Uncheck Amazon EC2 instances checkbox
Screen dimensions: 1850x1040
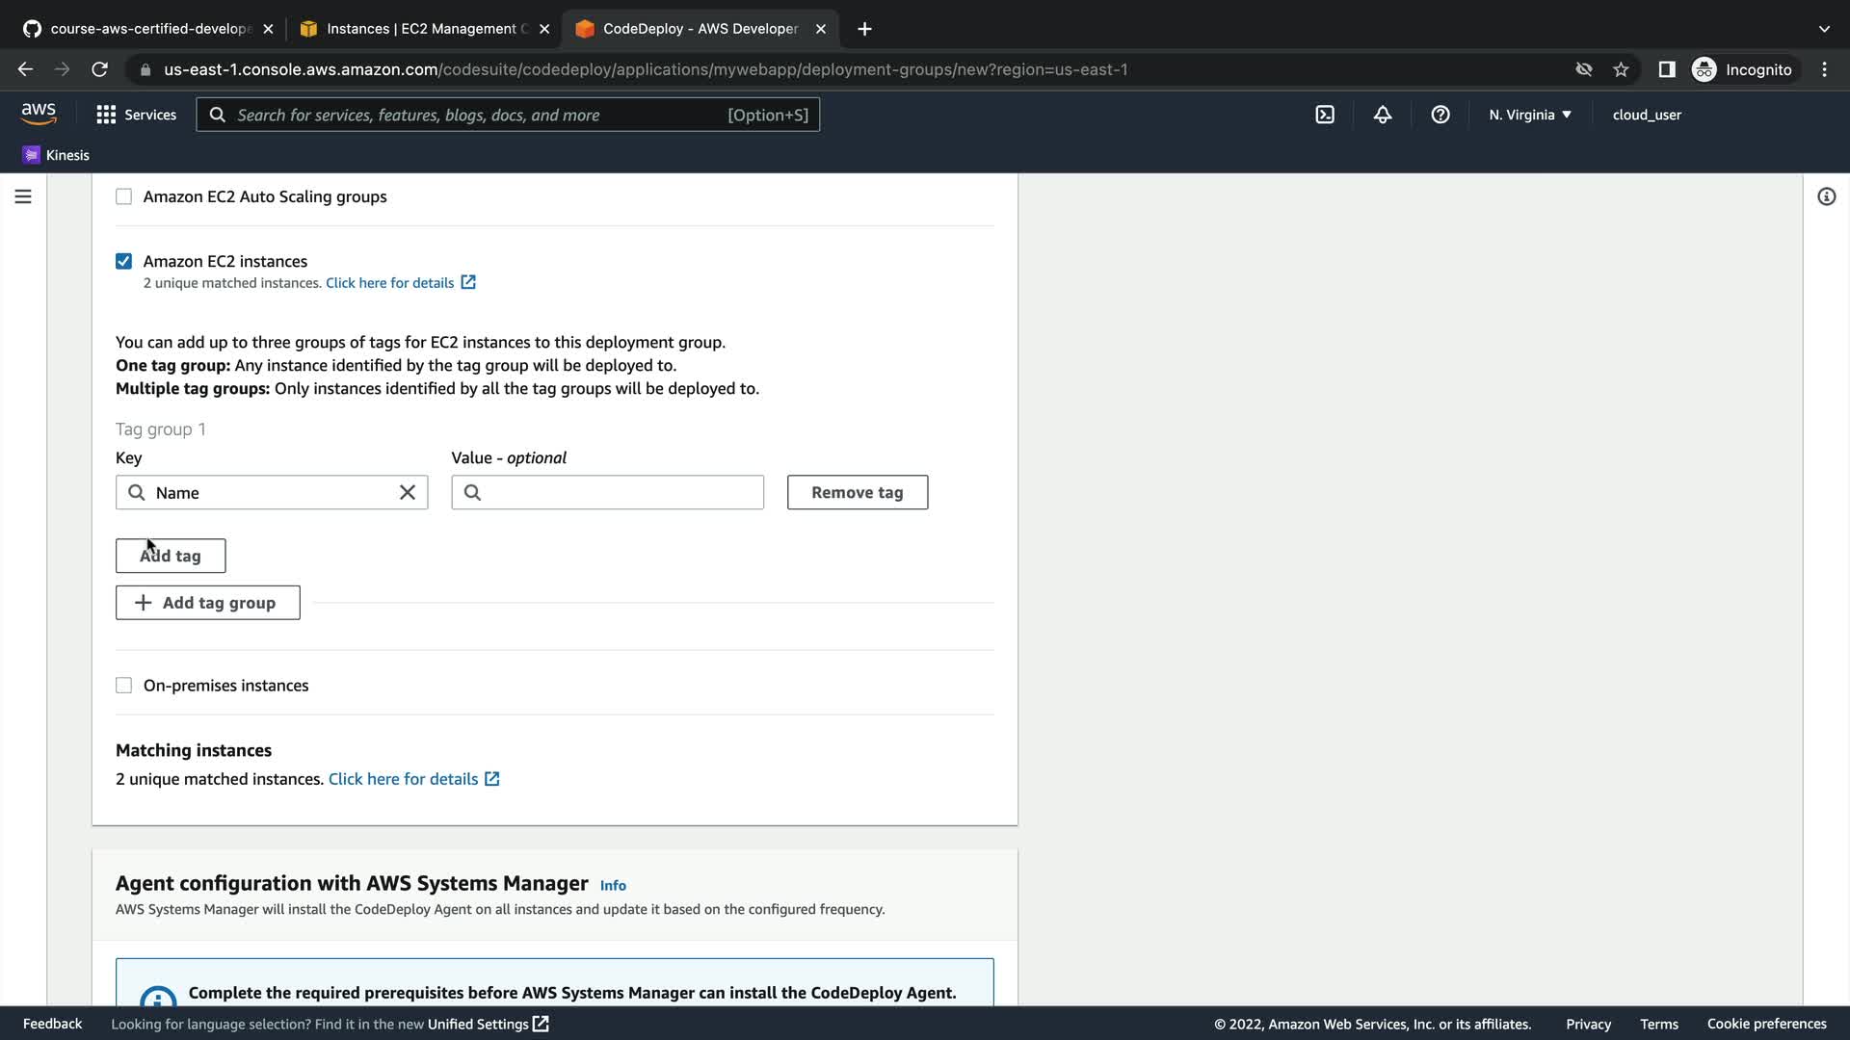click(124, 261)
